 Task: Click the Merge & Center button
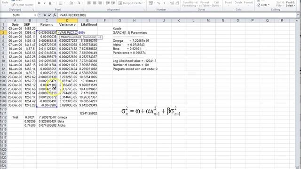point(130,3)
